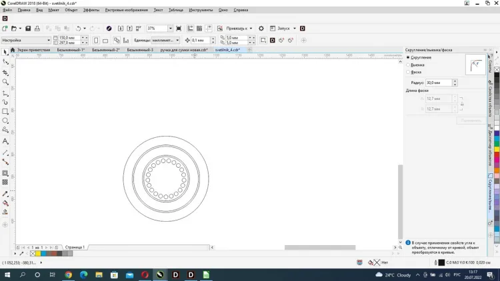
Task: Open the zoom level 37% dropdown
Action: point(170,29)
